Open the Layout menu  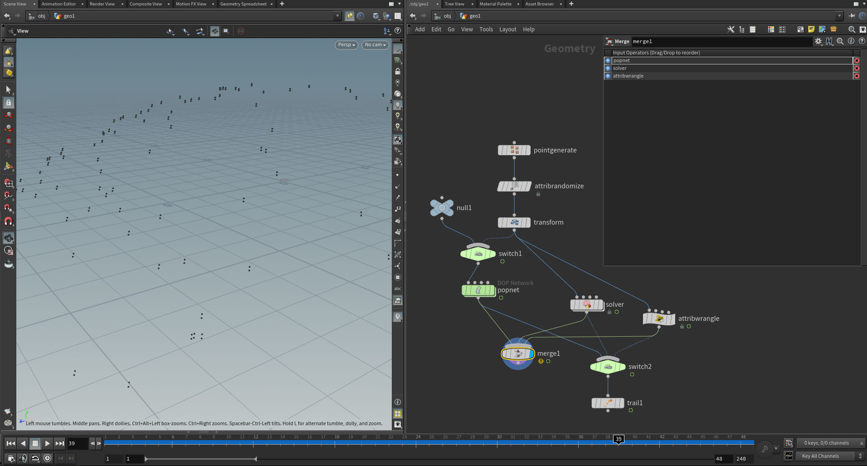(x=507, y=29)
